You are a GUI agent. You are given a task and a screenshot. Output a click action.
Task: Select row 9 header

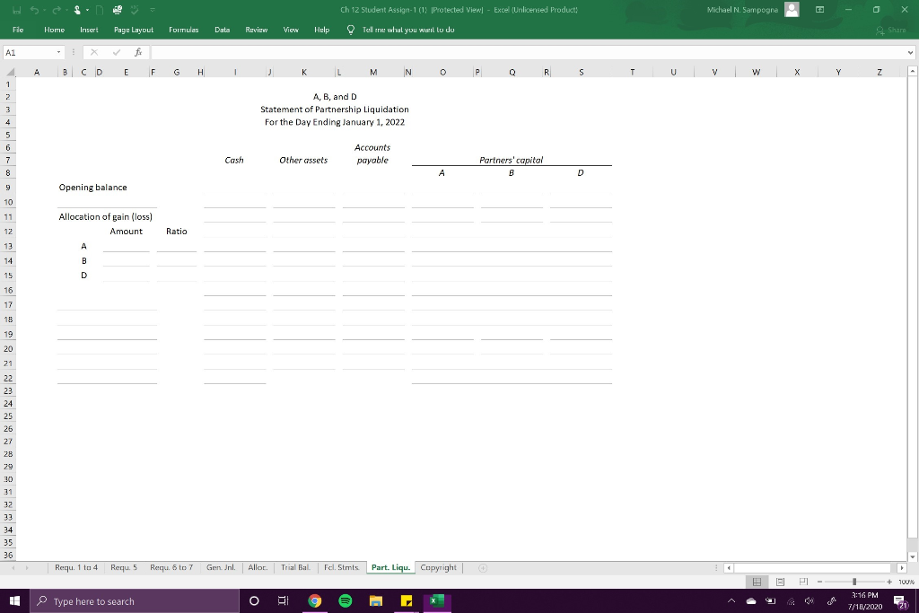click(8, 188)
